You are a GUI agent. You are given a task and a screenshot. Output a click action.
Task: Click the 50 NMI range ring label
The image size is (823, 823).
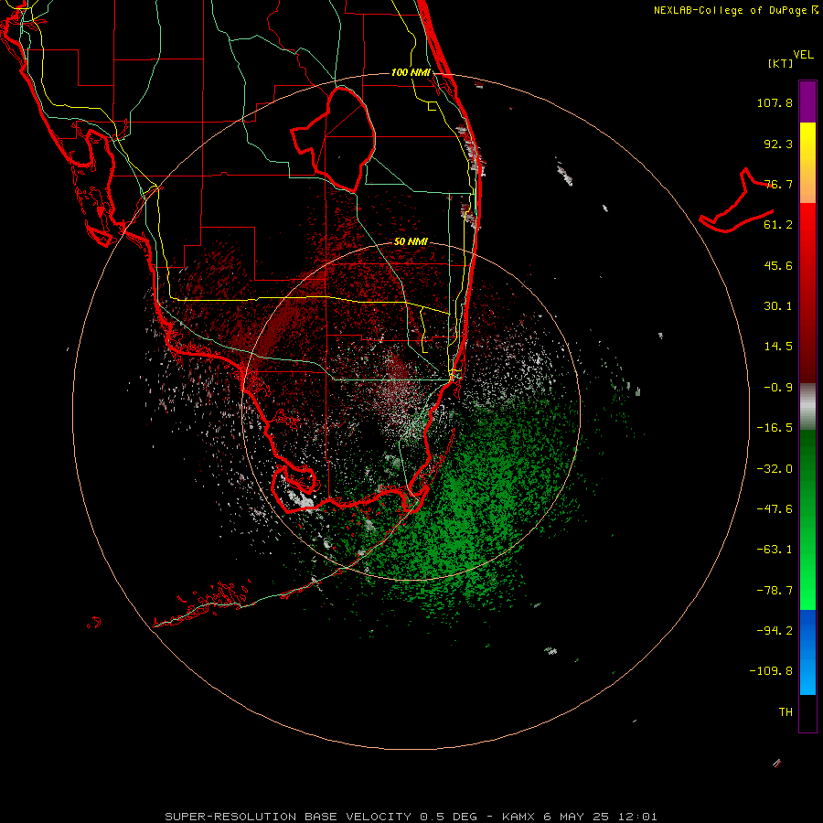tap(411, 242)
